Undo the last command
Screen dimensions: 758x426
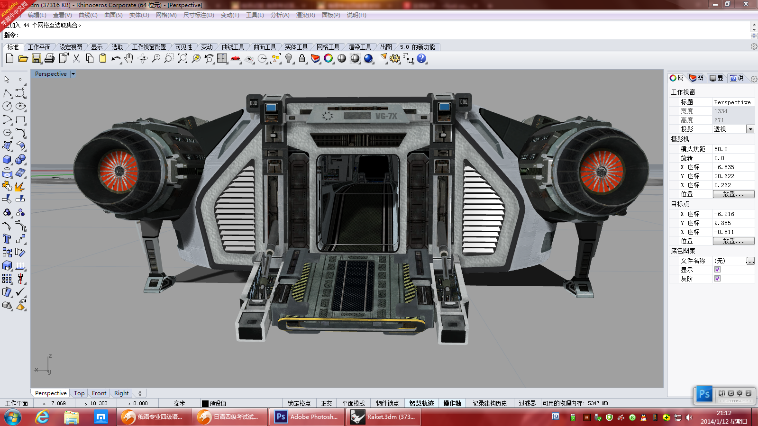(x=116, y=58)
